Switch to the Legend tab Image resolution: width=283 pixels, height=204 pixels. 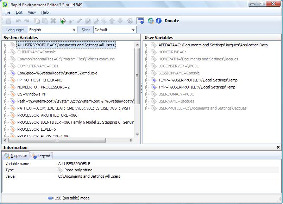click(x=41, y=156)
